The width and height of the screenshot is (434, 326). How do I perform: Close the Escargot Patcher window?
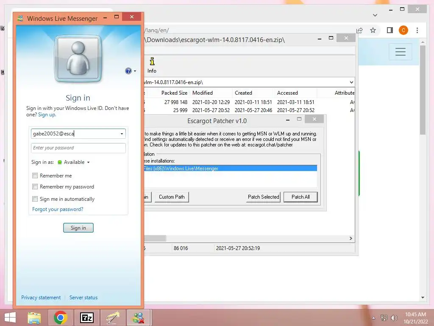314,119
